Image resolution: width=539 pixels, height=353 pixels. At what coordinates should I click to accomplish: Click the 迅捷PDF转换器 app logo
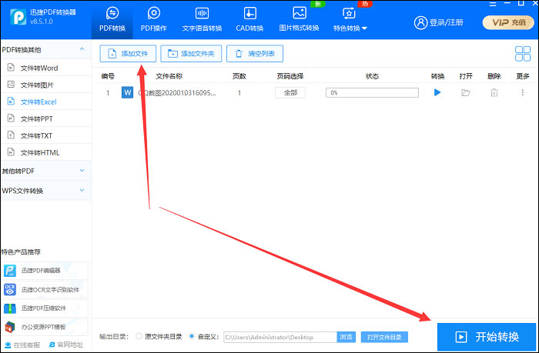[x=18, y=17]
